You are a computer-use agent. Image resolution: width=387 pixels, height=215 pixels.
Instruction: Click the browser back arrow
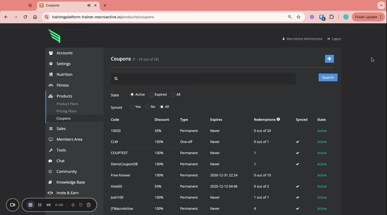coord(6,17)
